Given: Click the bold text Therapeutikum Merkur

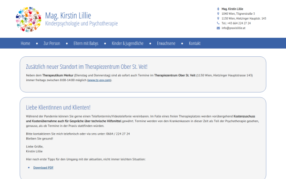Looking at the screenshot, I should 58,75.
